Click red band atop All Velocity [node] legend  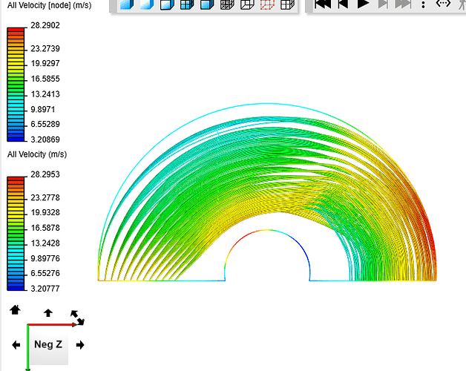click(x=17, y=31)
